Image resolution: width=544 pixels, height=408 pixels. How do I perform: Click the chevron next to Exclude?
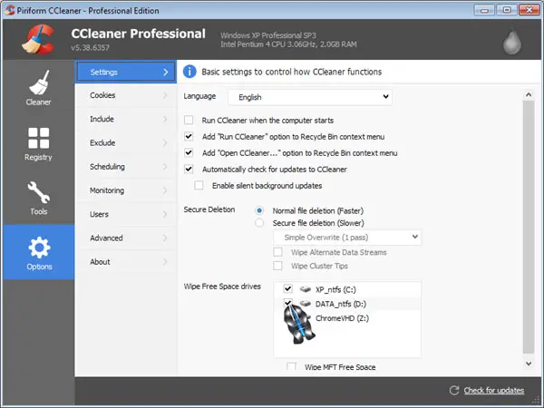[165, 142]
